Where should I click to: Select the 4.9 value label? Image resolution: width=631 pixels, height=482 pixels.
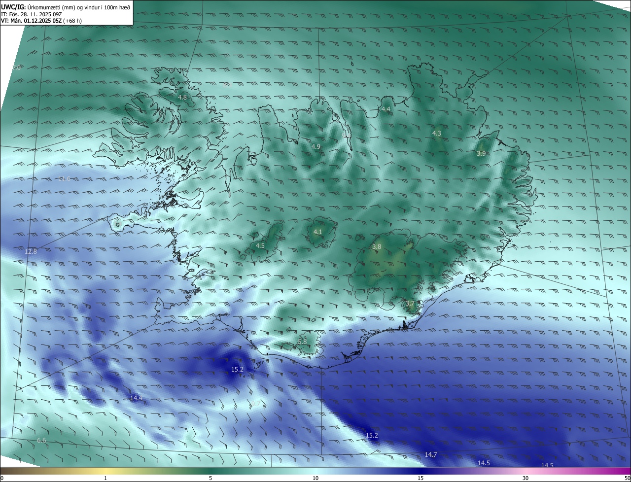[316, 147]
